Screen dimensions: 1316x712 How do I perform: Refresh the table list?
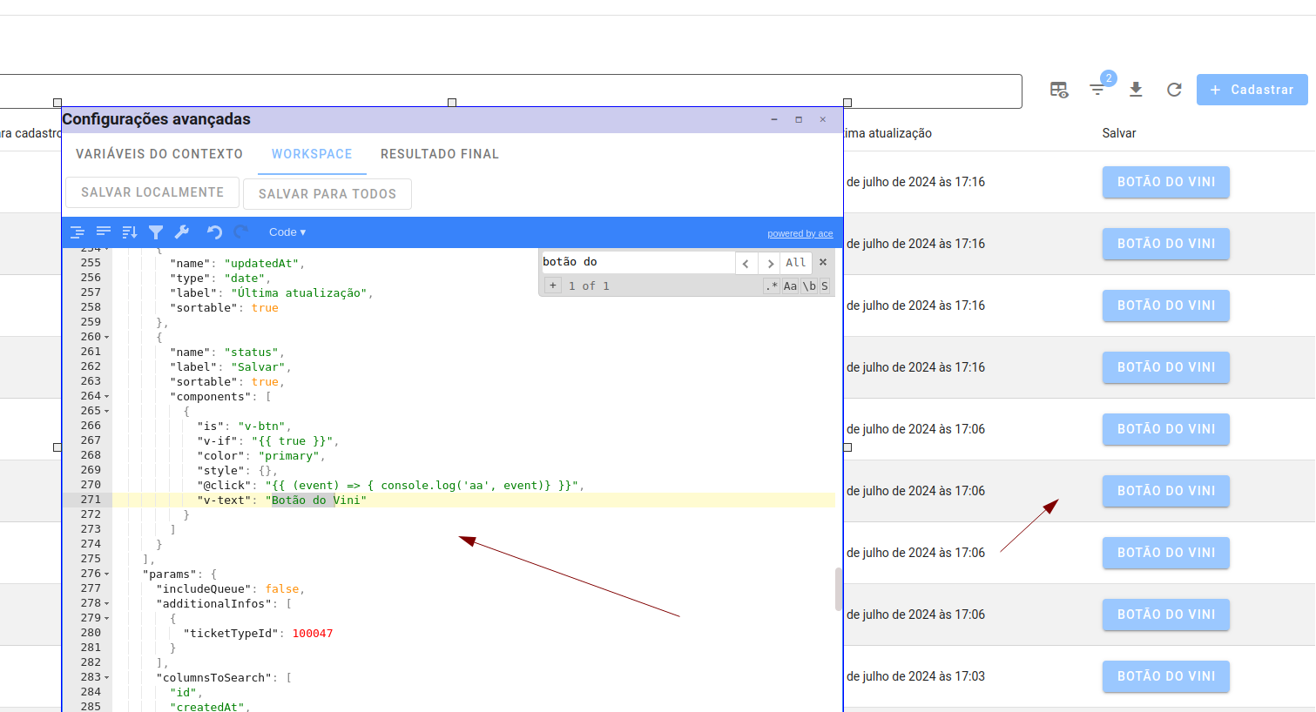coord(1174,90)
